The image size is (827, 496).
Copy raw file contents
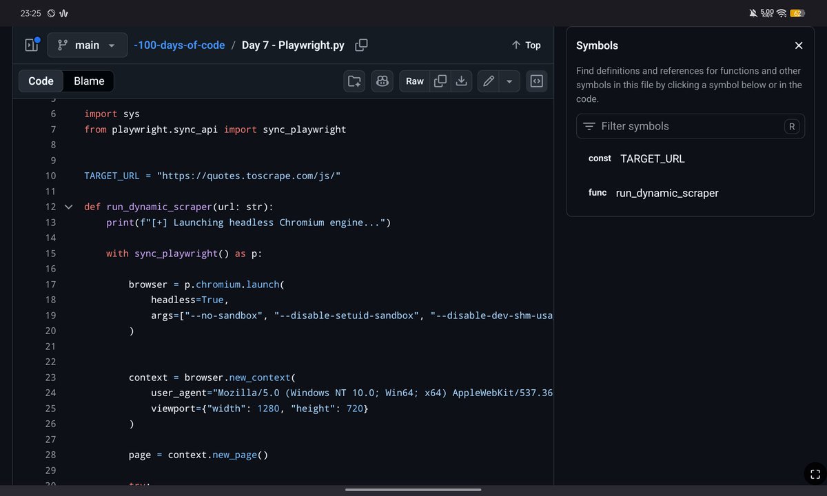[x=440, y=81]
